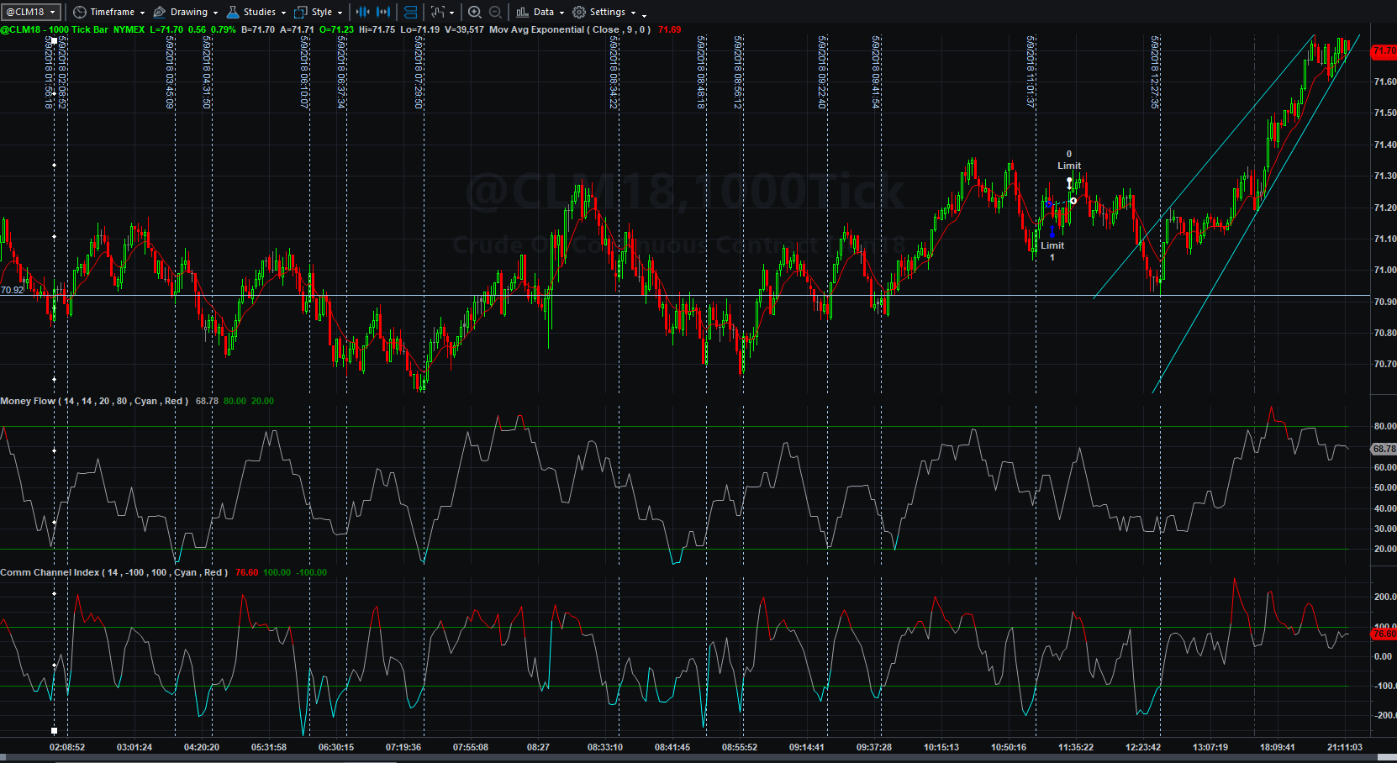Image resolution: width=1397 pixels, height=763 pixels.
Task: Click the 'Lo=71.19' low price readout
Action: point(419,29)
